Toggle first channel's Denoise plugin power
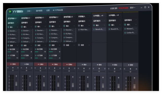 click(8, 31)
